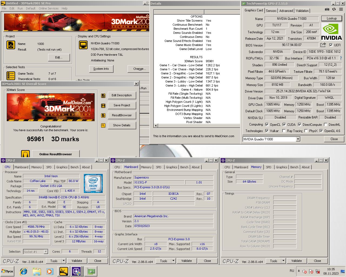
Task: Open Internet Explorer from the taskbar
Action: tap(24, 271)
